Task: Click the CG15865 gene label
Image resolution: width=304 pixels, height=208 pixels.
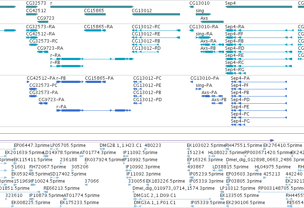Action: (x=94, y=10)
